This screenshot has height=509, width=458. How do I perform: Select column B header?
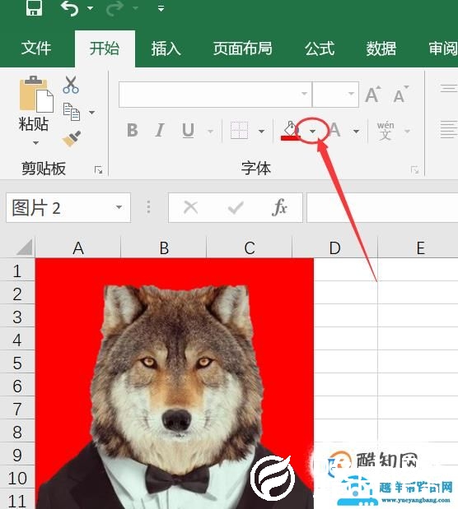pos(164,248)
